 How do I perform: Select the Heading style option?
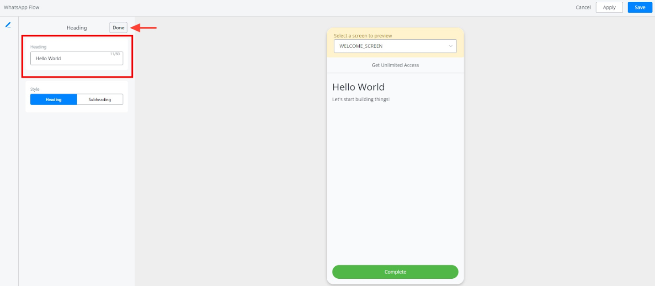click(x=53, y=99)
